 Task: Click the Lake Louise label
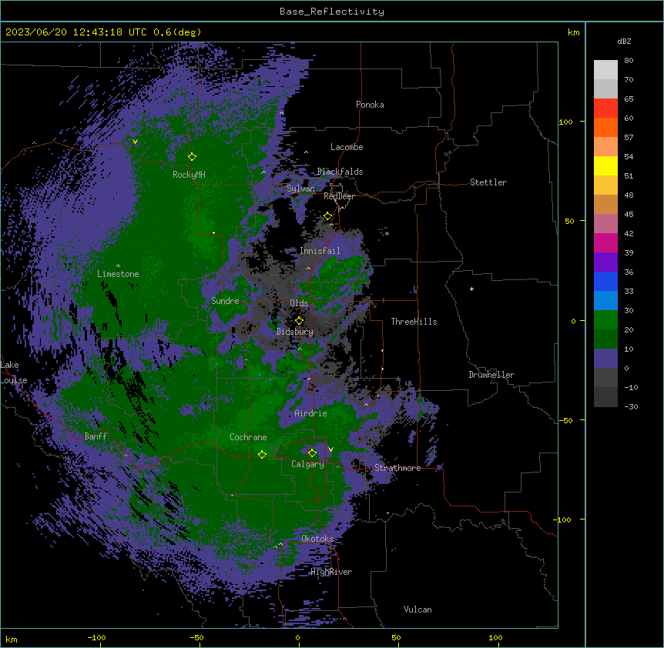pos(14,372)
